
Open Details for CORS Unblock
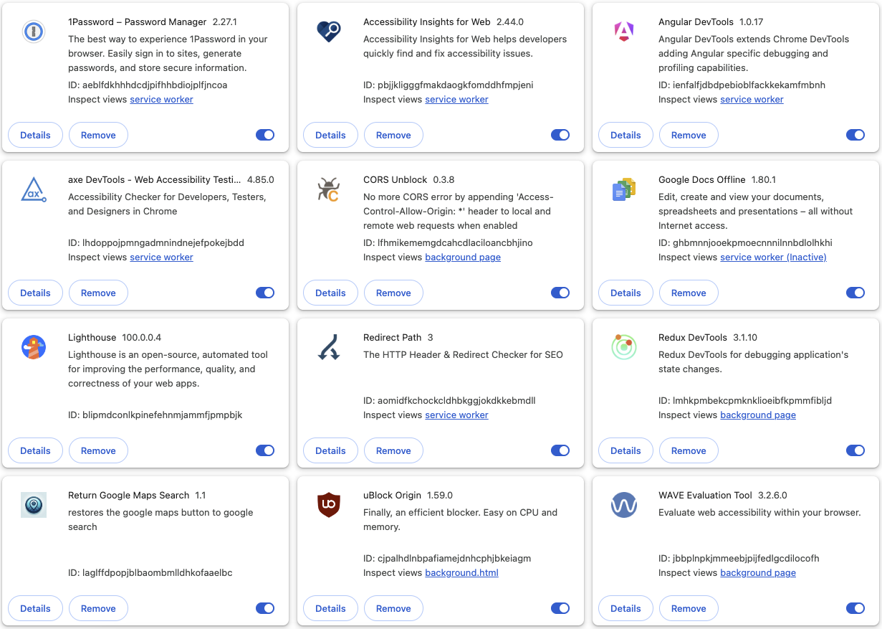[x=330, y=293]
